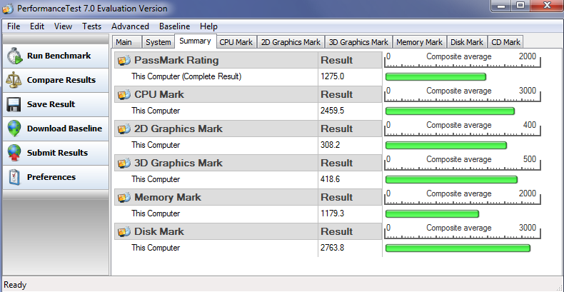Click the Save Result button
This screenshot has height=292, width=564.
click(x=56, y=105)
